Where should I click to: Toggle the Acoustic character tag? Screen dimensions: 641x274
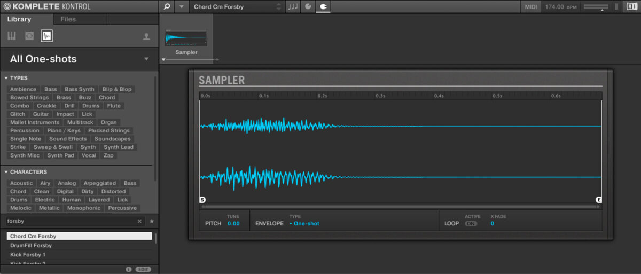coord(21,183)
